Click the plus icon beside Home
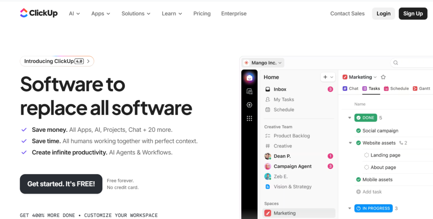Image resolution: width=433 pixels, height=219 pixels. click(x=325, y=77)
